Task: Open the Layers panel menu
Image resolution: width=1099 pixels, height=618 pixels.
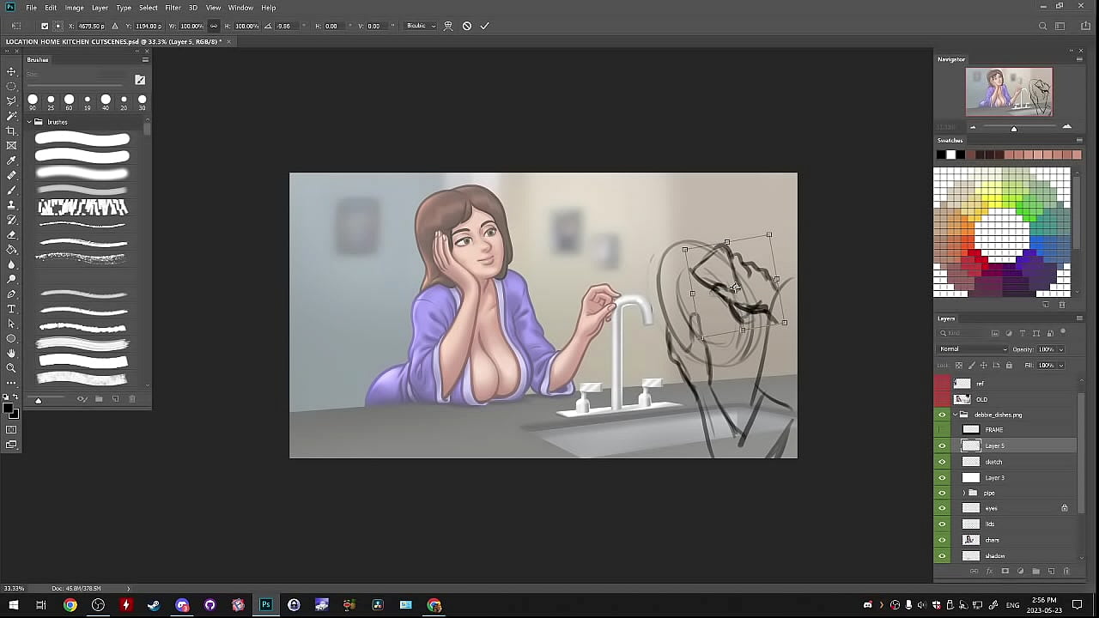Action: 1079,318
